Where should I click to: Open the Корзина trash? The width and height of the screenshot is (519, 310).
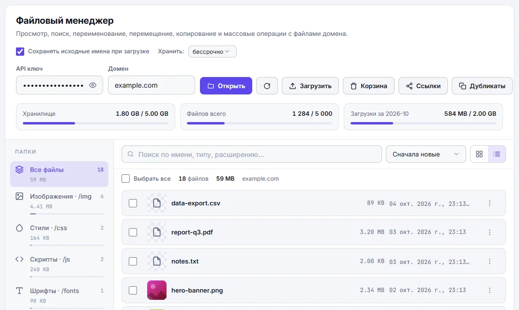pyautogui.click(x=368, y=86)
